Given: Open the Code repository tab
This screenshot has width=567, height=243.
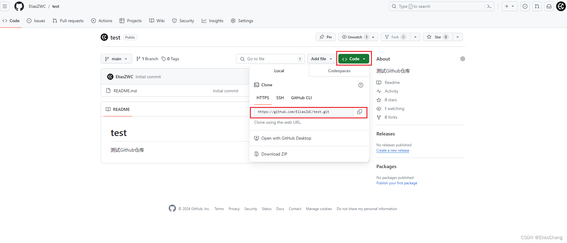Looking at the screenshot, I should [11, 21].
